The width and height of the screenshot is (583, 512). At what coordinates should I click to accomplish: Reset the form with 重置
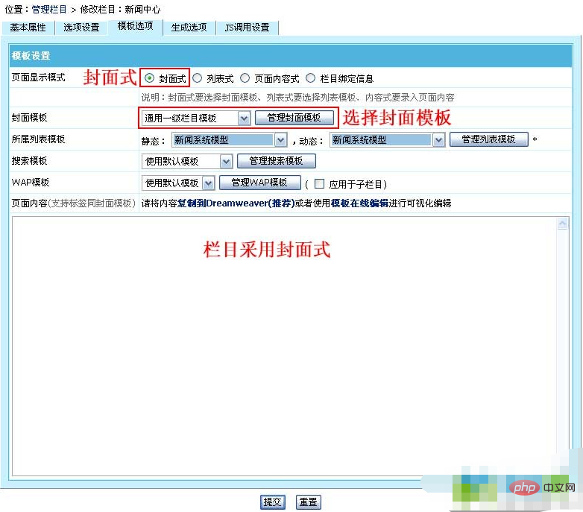[x=308, y=502]
